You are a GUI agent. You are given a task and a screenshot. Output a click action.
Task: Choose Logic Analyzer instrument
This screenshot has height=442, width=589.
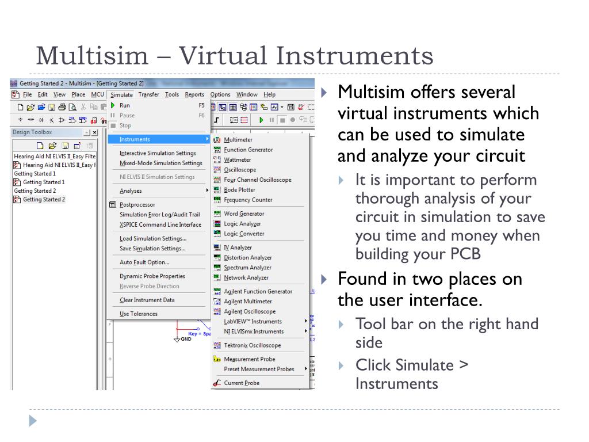tap(260, 224)
